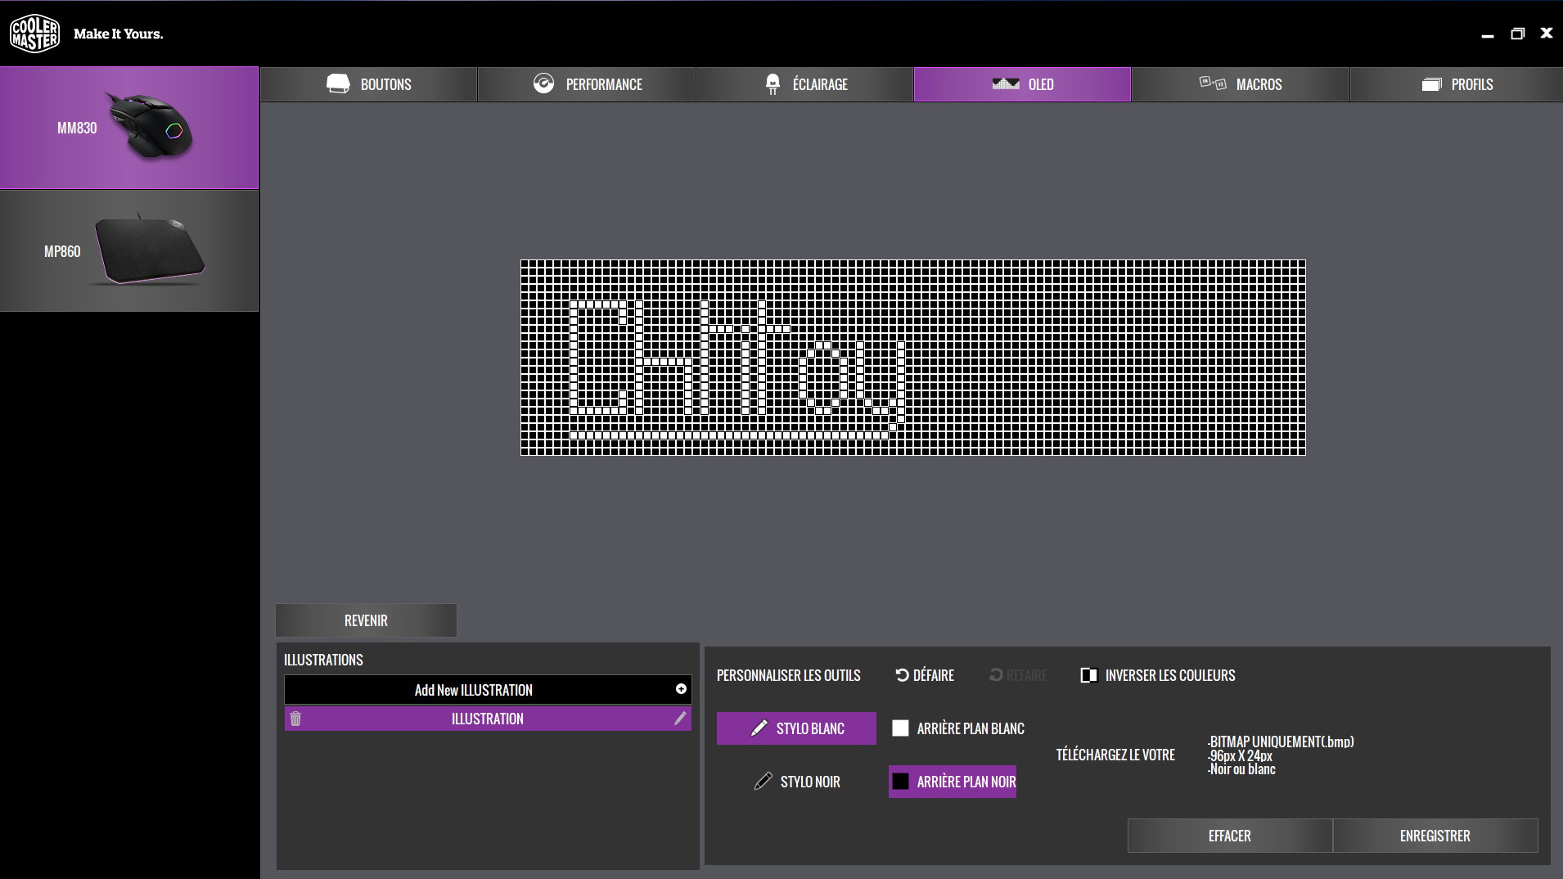1563x879 pixels.
Task: Click the Revenir button
Action: (x=366, y=620)
